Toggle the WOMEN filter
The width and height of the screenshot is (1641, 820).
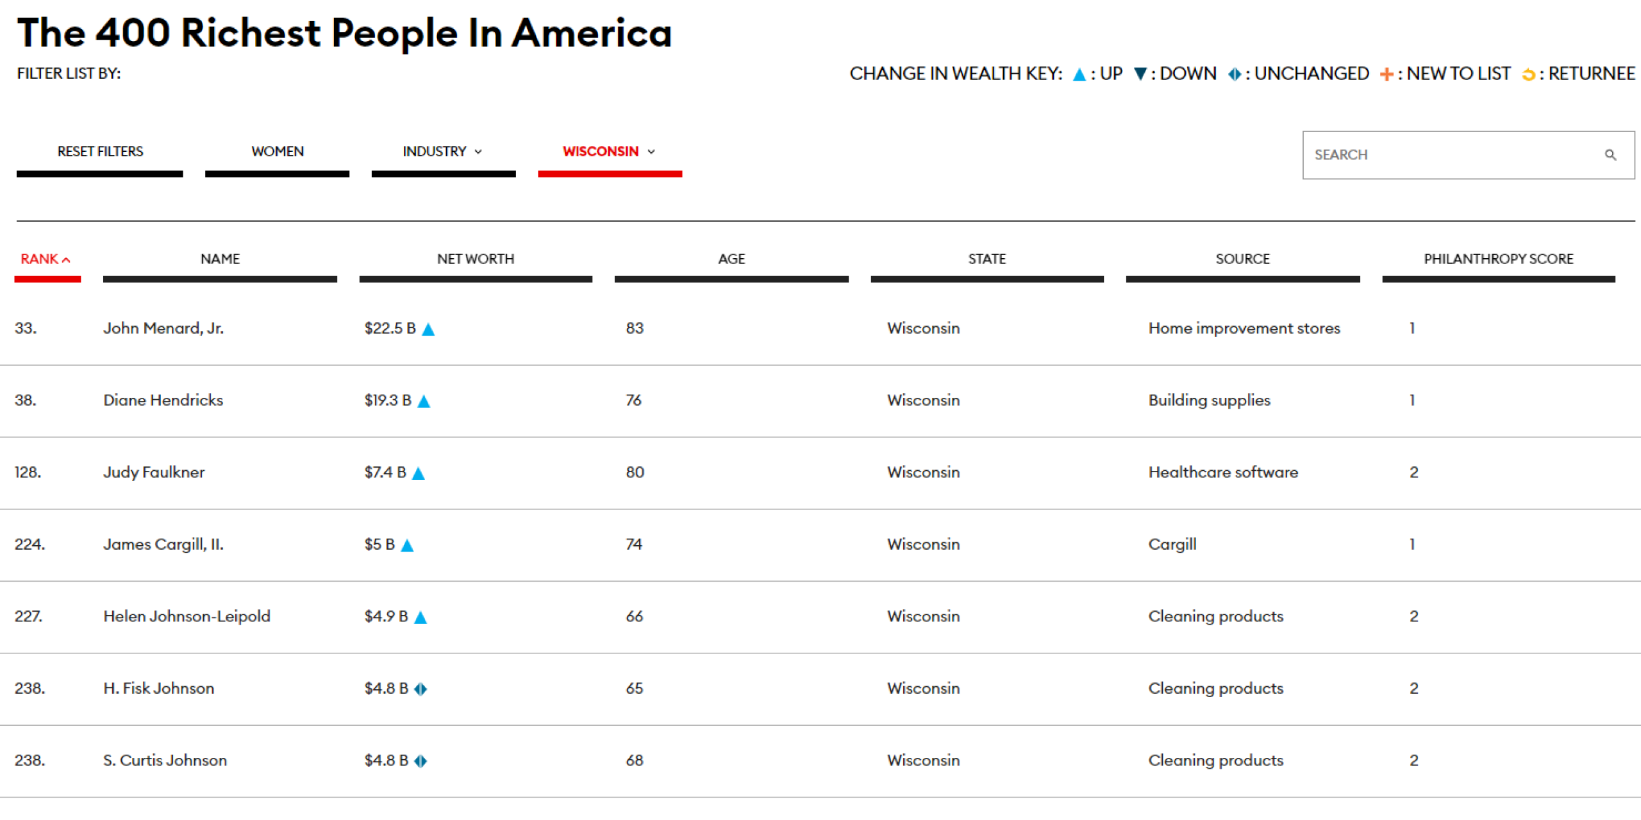pyautogui.click(x=277, y=152)
